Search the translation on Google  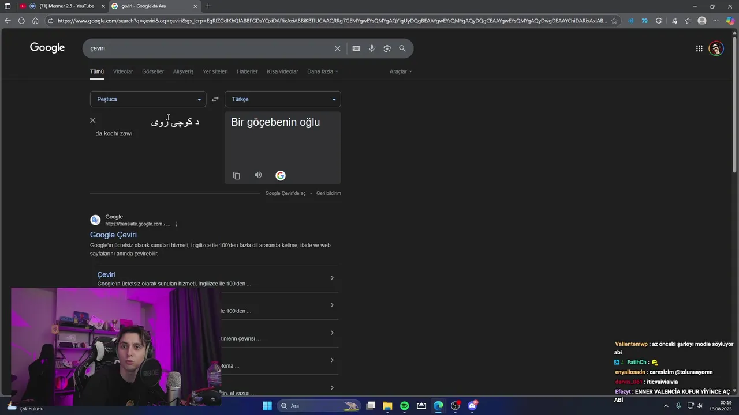(280, 176)
